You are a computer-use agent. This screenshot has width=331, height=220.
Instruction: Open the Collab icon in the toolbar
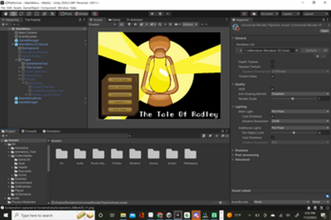pyautogui.click(x=244, y=14)
